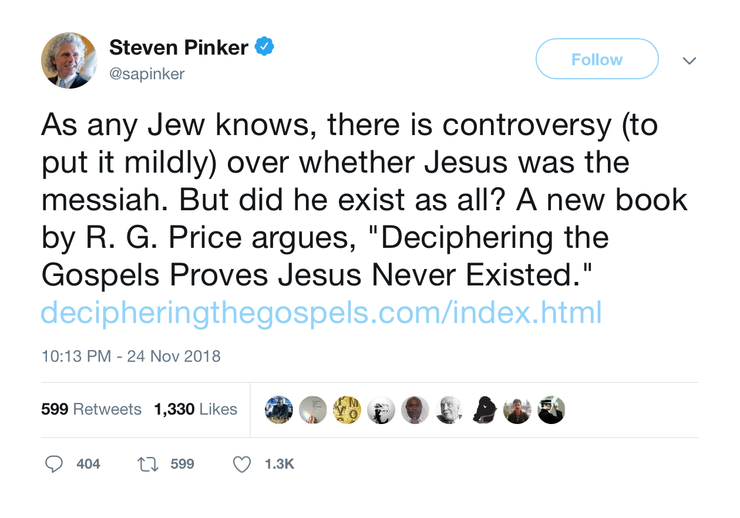
Task: View the 599 Retweets list
Action: 91,409
